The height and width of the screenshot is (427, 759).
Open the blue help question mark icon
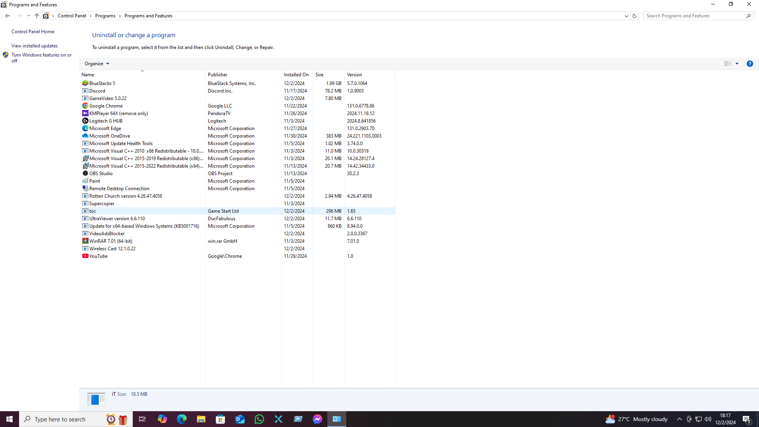click(x=750, y=64)
